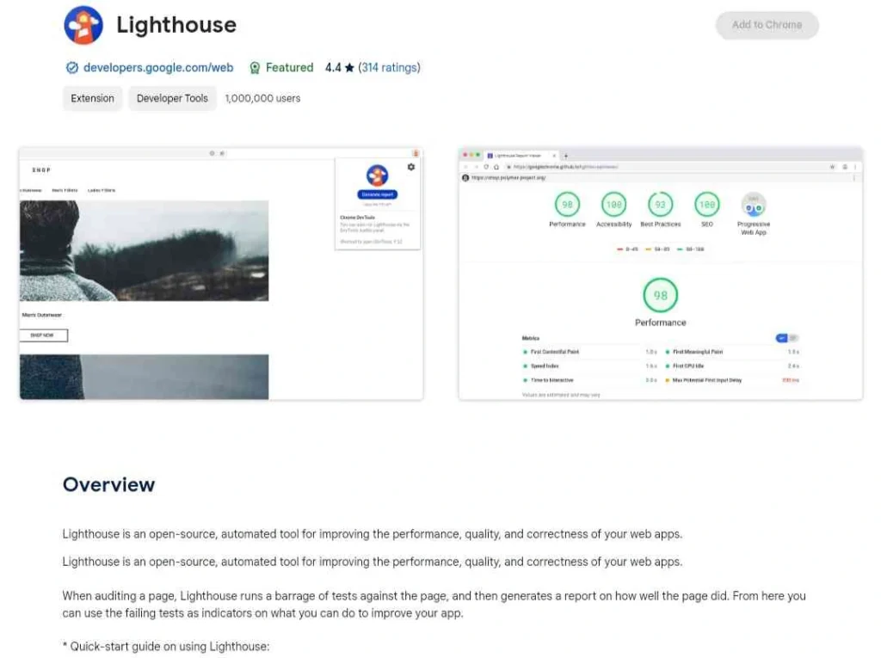Open the first screenshot showing the shop page
The image size is (881, 658).
point(221,274)
